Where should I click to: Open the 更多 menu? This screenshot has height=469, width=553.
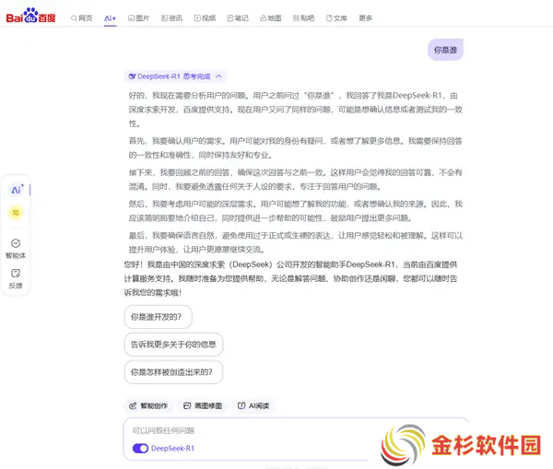365,18
